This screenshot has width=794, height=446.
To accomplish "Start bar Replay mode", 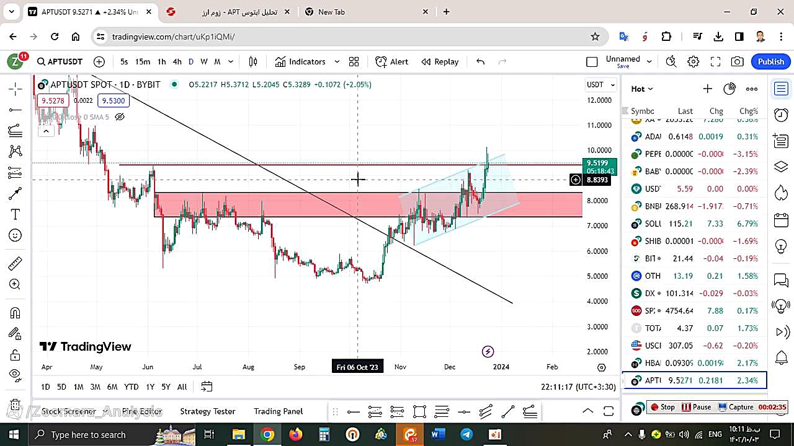I will click(440, 61).
